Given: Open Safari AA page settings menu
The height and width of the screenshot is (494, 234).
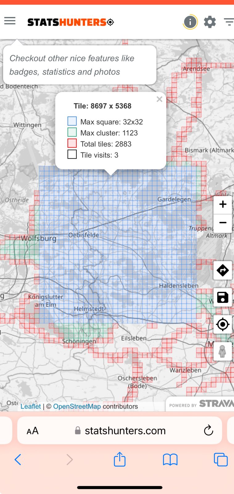Looking at the screenshot, I should (x=33, y=431).
